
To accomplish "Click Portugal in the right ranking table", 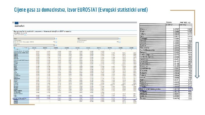I will click(143, 38).
